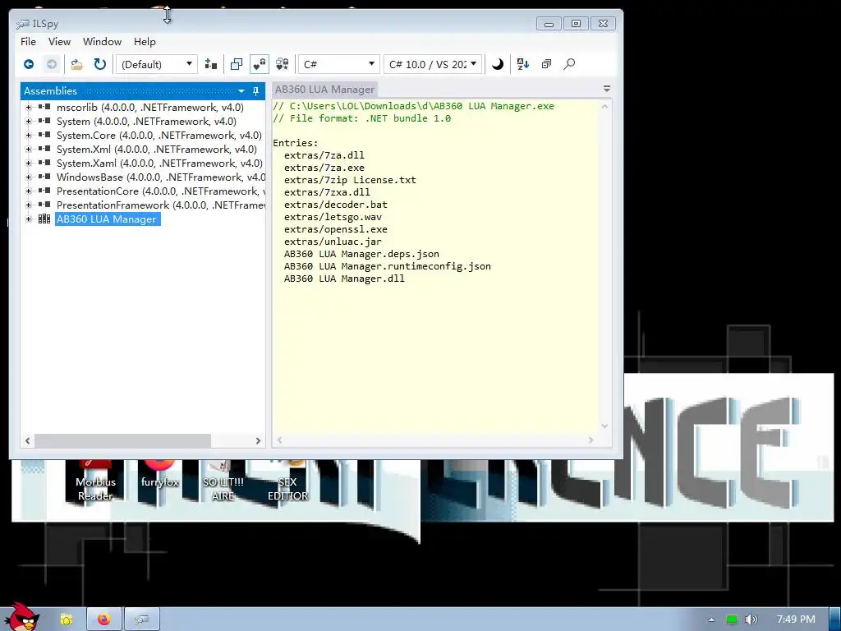Screen dimensions: 841x631
Task: Click the volume speaker tray icon
Action: (x=751, y=619)
